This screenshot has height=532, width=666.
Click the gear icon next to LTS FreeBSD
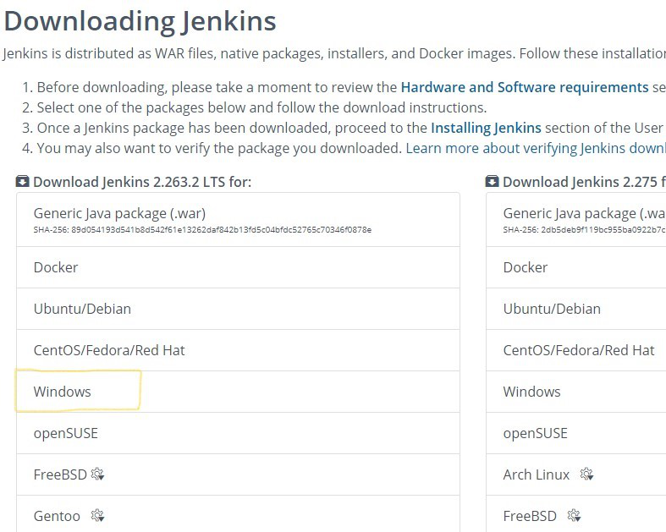pos(98,474)
